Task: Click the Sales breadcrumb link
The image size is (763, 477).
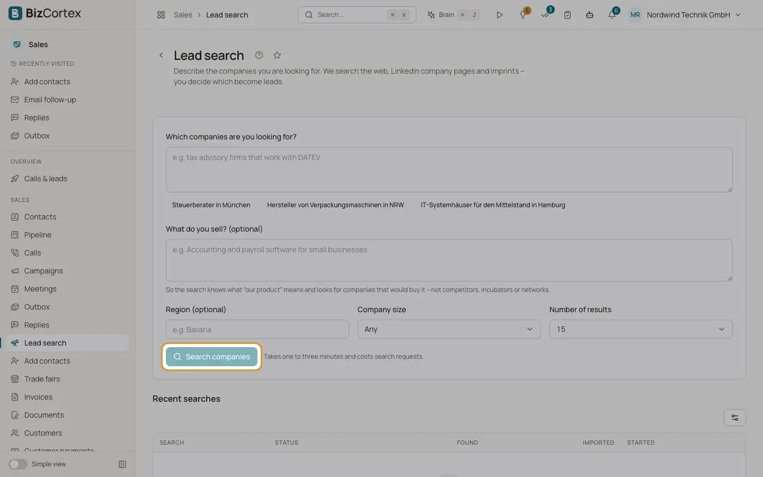Action: point(183,15)
